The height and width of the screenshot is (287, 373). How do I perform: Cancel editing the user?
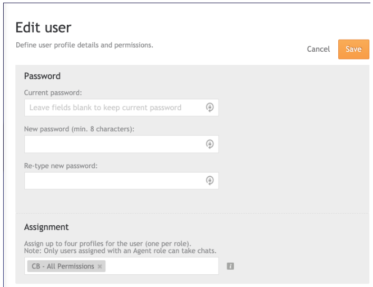(x=318, y=49)
